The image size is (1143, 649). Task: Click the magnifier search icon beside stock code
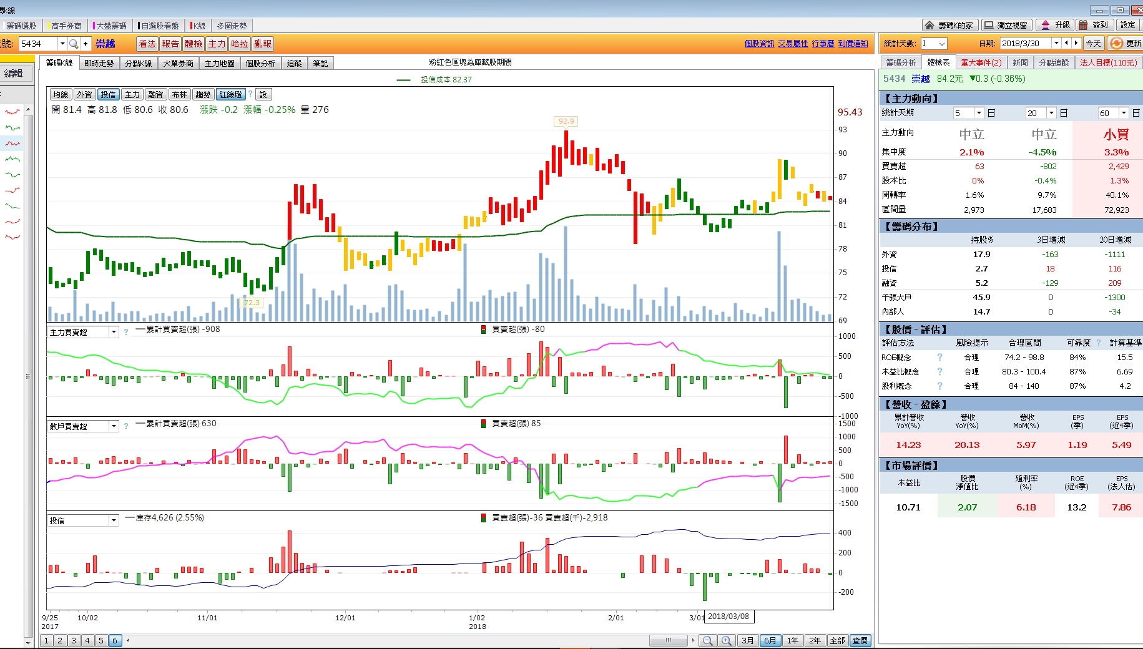(74, 44)
